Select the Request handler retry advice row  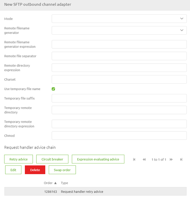pos(95,191)
